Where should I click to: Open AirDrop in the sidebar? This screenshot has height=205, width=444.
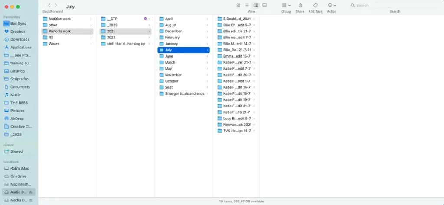17,119
